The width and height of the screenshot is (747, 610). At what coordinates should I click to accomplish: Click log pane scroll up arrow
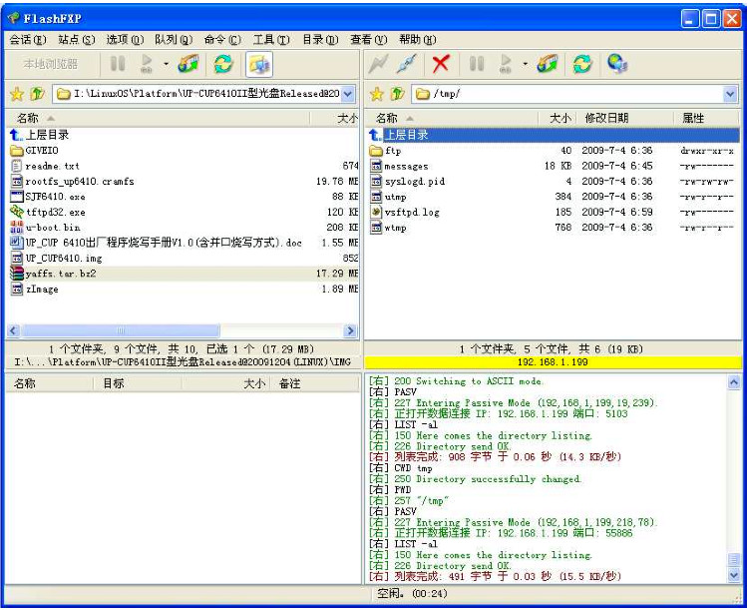pos(734,381)
